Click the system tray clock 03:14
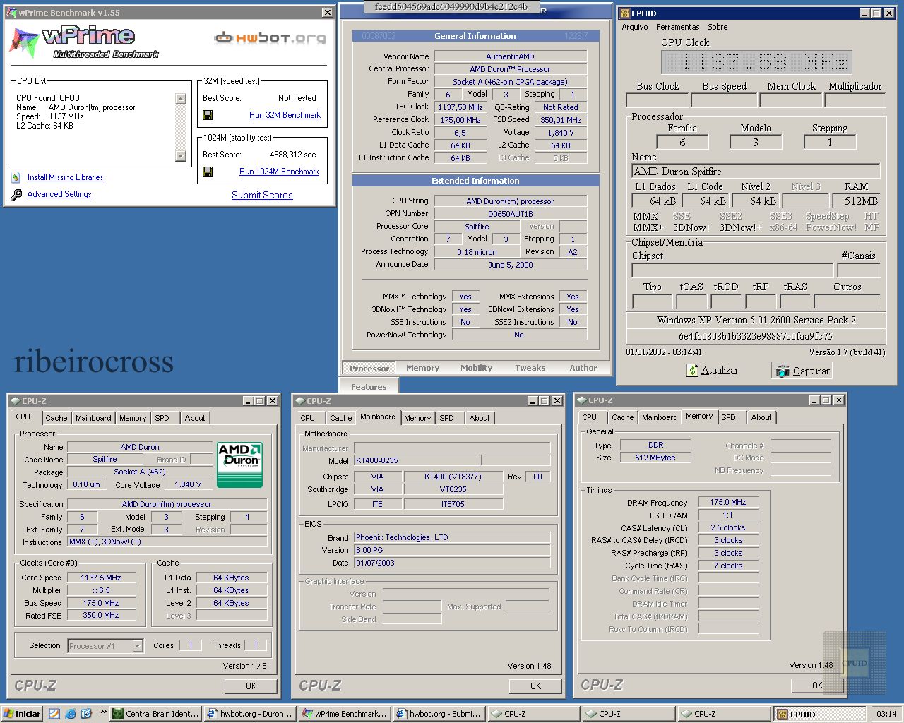 click(x=886, y=714)
